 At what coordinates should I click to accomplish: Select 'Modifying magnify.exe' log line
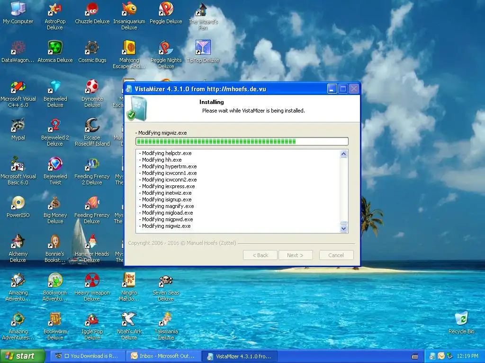pyautogui.click(x=166, y=206)
